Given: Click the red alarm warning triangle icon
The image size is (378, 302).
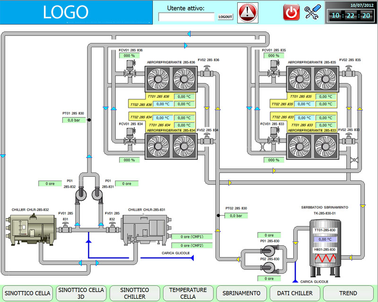Looking at the screenshot, I should click(248, 12).
